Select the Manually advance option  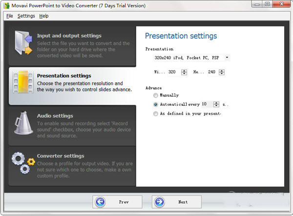[x=155, y=96]
